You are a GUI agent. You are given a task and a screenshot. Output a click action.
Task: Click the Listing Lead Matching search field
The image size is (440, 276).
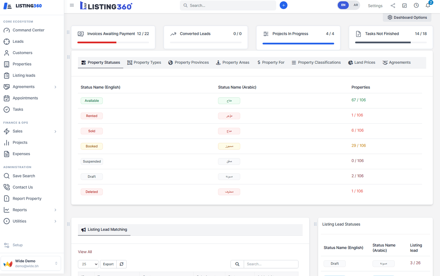(271, 264)
